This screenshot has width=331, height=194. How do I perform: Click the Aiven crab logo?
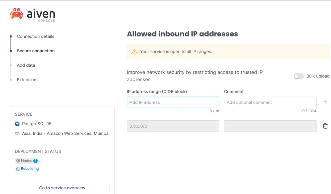coord(16,14)
